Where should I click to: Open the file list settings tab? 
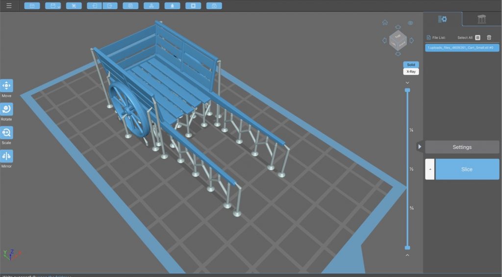coord(442,19)
